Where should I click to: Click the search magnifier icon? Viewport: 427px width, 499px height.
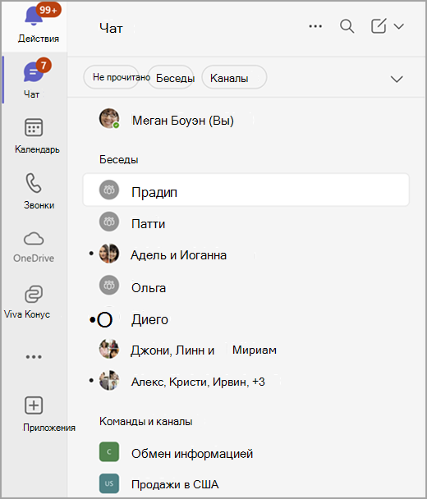(347, 26)
